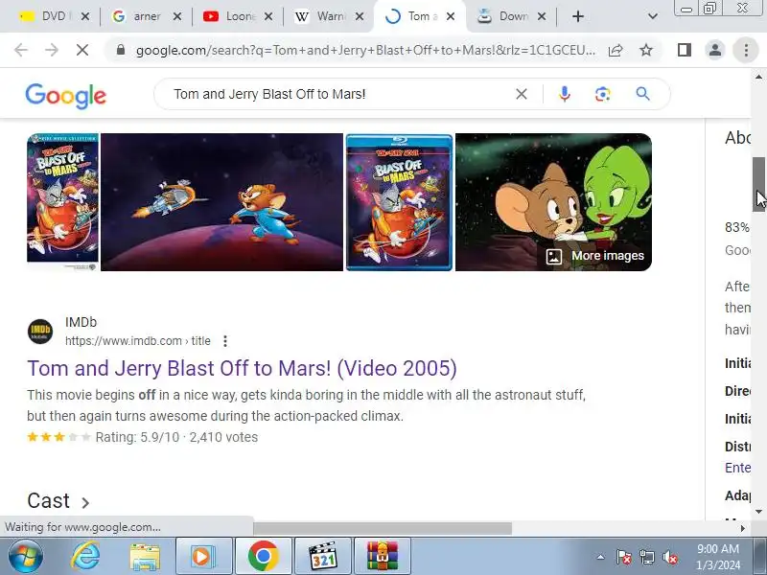Click the IMDb URL breadcrumb text
Screen dimensions: 767x575
pos(138,341)
